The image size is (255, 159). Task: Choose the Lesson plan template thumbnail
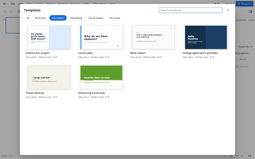click(x=101, y=37)
